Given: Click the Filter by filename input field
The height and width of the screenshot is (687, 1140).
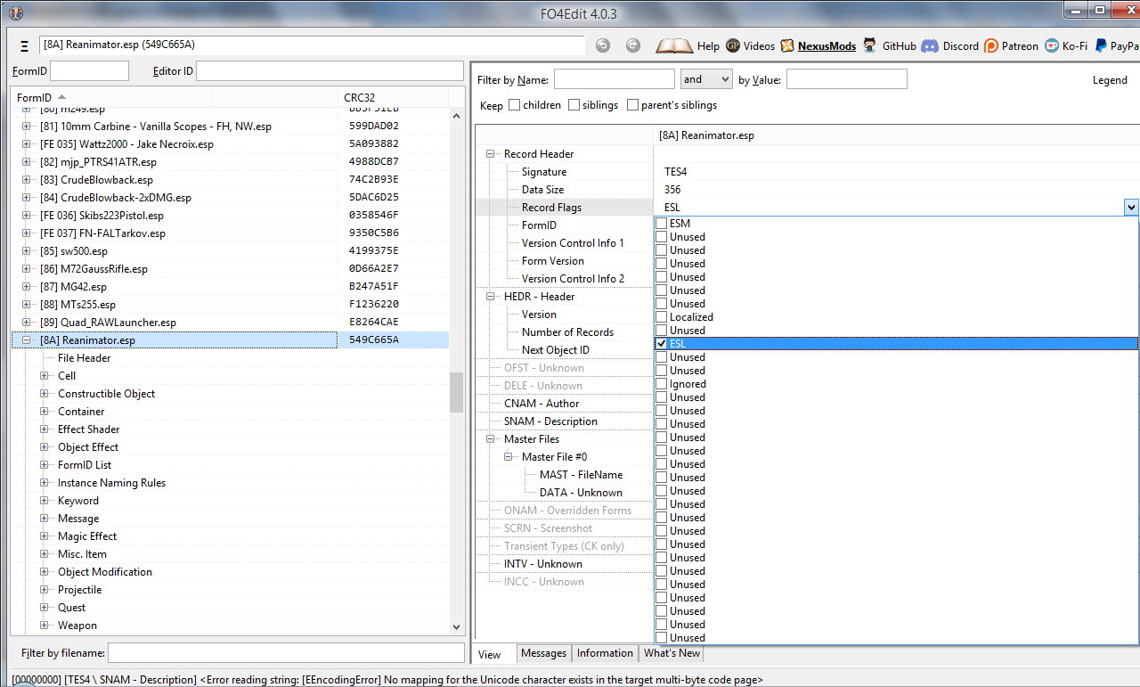Looking at the screenshot, I should (x=283, y=653).
